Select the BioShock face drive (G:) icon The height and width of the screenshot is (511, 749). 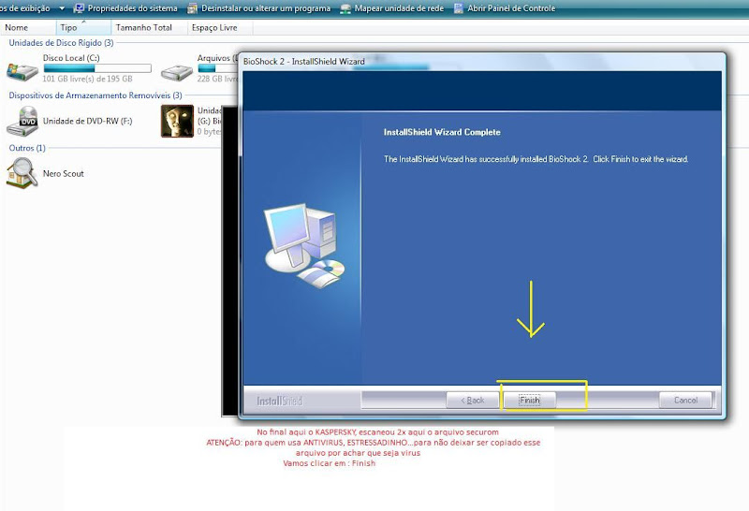(x=177, y=122)
